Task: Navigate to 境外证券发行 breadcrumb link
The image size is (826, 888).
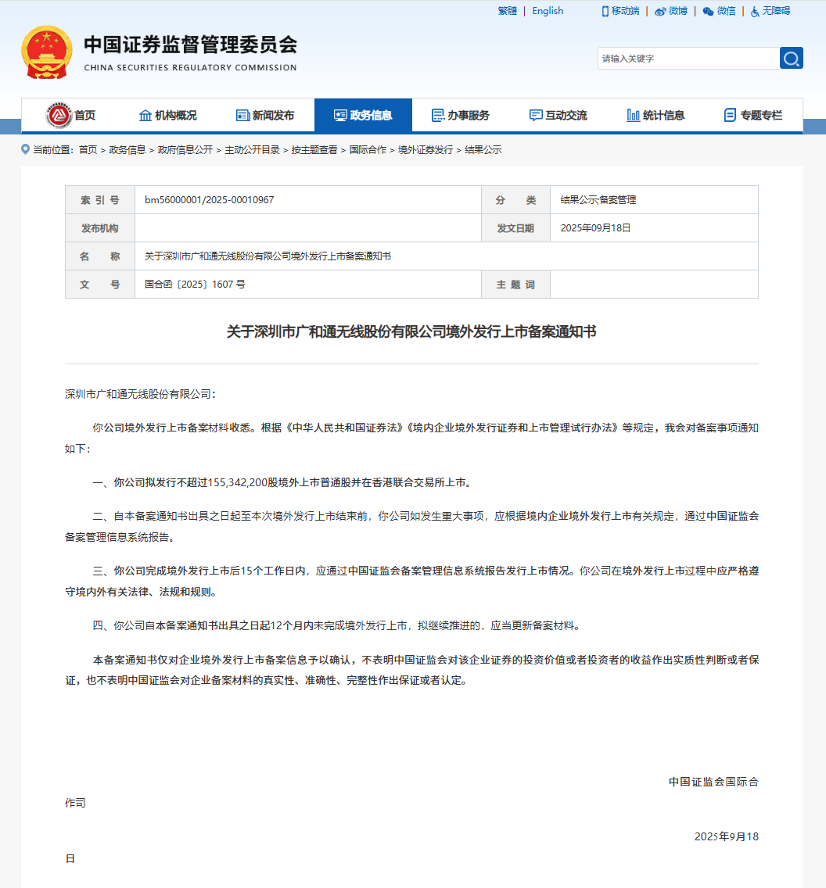Action: (426, 150)
